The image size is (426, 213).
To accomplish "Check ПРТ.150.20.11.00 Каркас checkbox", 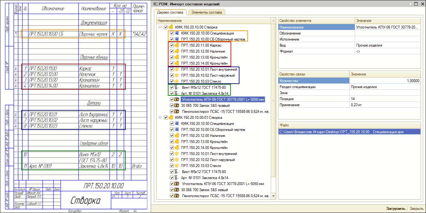I will [x=172, y=45].
